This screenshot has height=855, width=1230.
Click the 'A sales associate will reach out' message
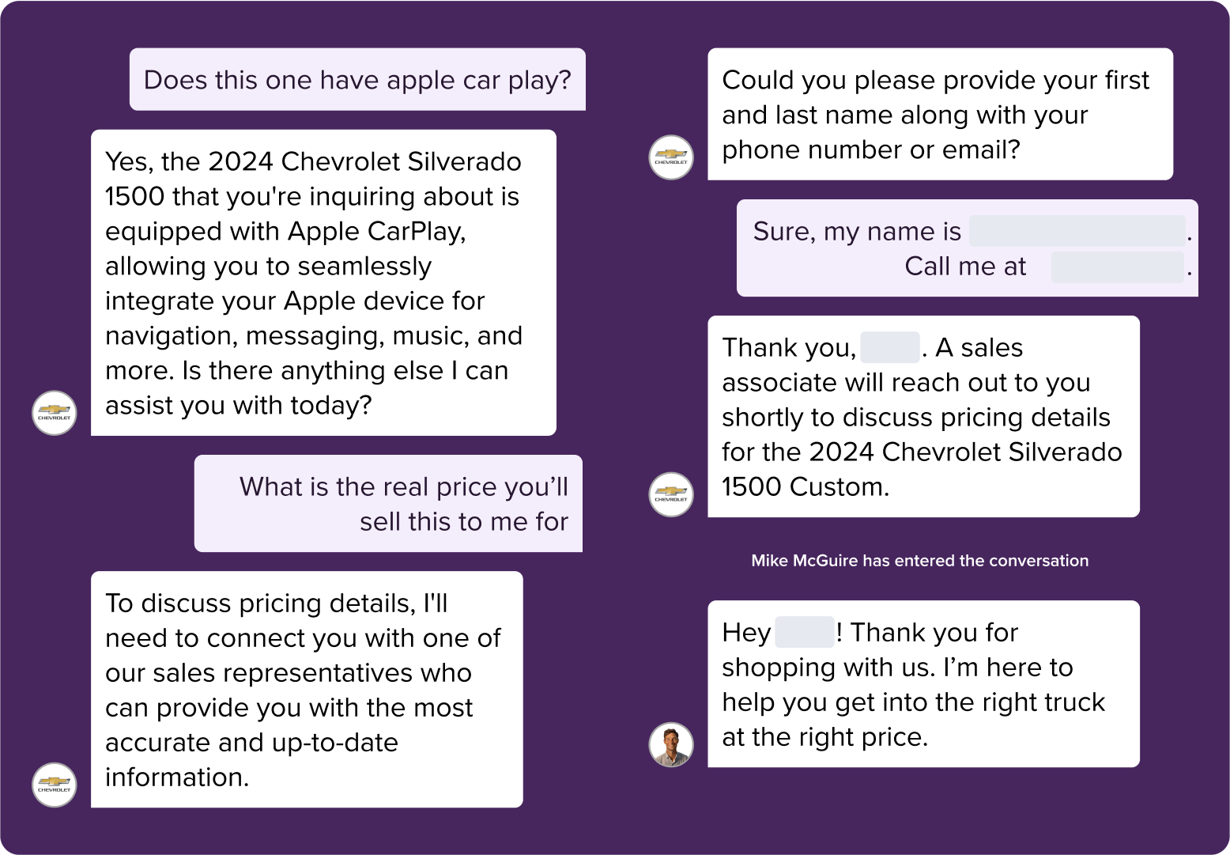923,417
